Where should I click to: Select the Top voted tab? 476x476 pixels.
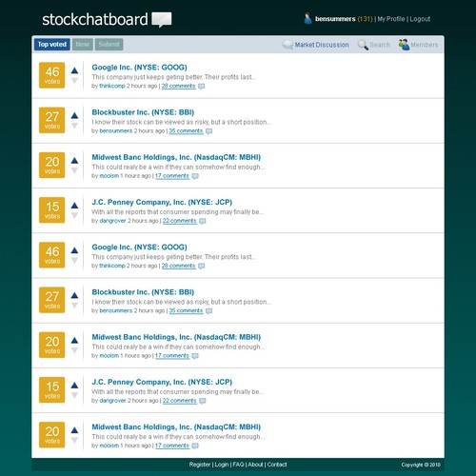click(52, 45)
